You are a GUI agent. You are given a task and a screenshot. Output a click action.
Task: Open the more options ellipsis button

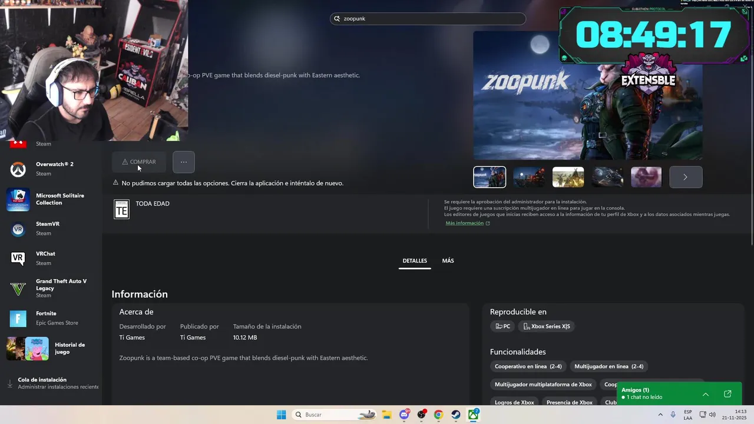coord(184,162)
